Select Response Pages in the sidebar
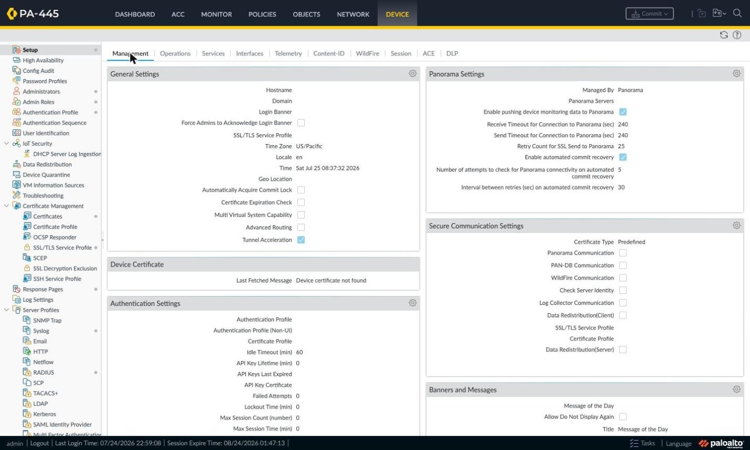Image resolution: width=750 pixels, height=450 pixels. [x=43, y=289]
